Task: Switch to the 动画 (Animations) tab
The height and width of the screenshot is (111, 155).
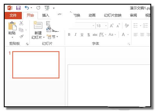Action: pyautogui.click(x=92, y=15)
